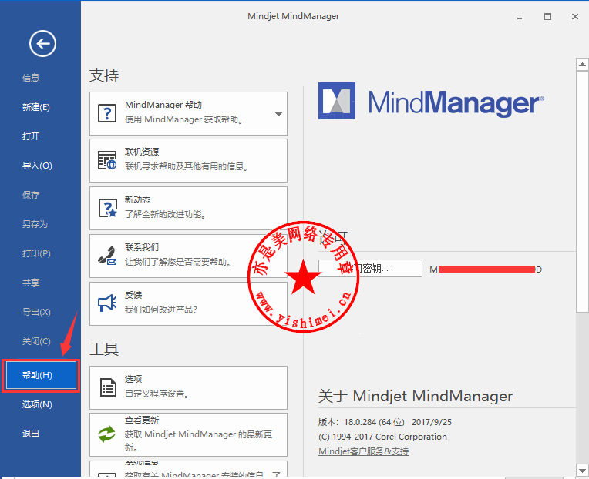
Task: Expand the MindManager 帮助 dropdown arrow
Action: point(278,114)
